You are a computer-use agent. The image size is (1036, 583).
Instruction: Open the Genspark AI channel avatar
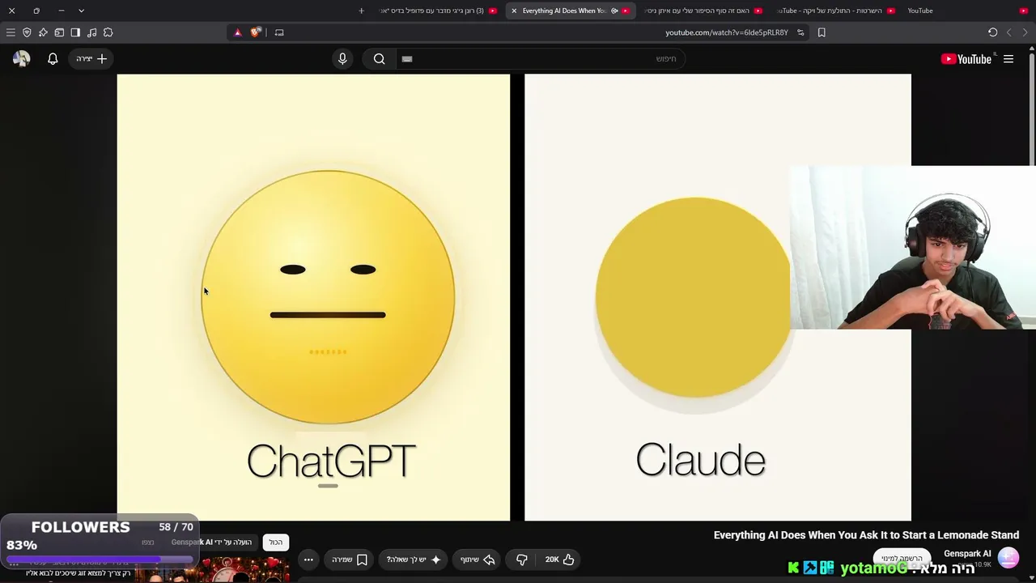click(1008, 558)
